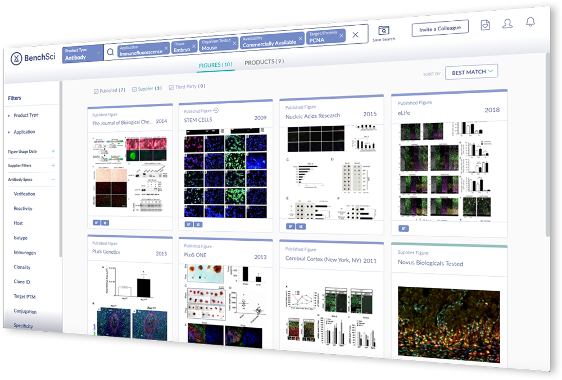Click the search magnifier icon
The height and width of the screenshot is (380, 562).
click(x=110, y=51)
